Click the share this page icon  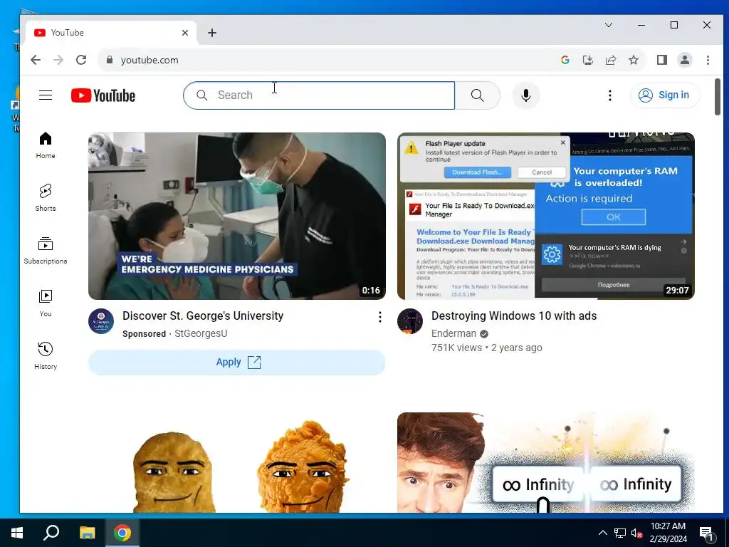point(610,60)
